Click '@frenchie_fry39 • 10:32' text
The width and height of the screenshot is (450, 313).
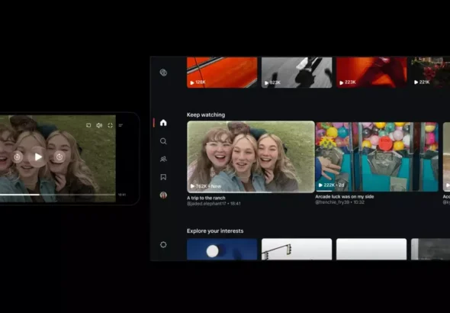pyautogui.click(x=340, y=202)
